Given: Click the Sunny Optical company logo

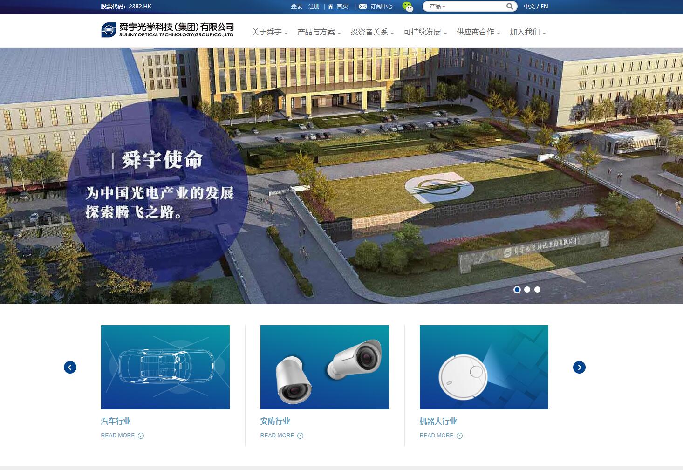Looking at the screenshot, I should (167, 30).
